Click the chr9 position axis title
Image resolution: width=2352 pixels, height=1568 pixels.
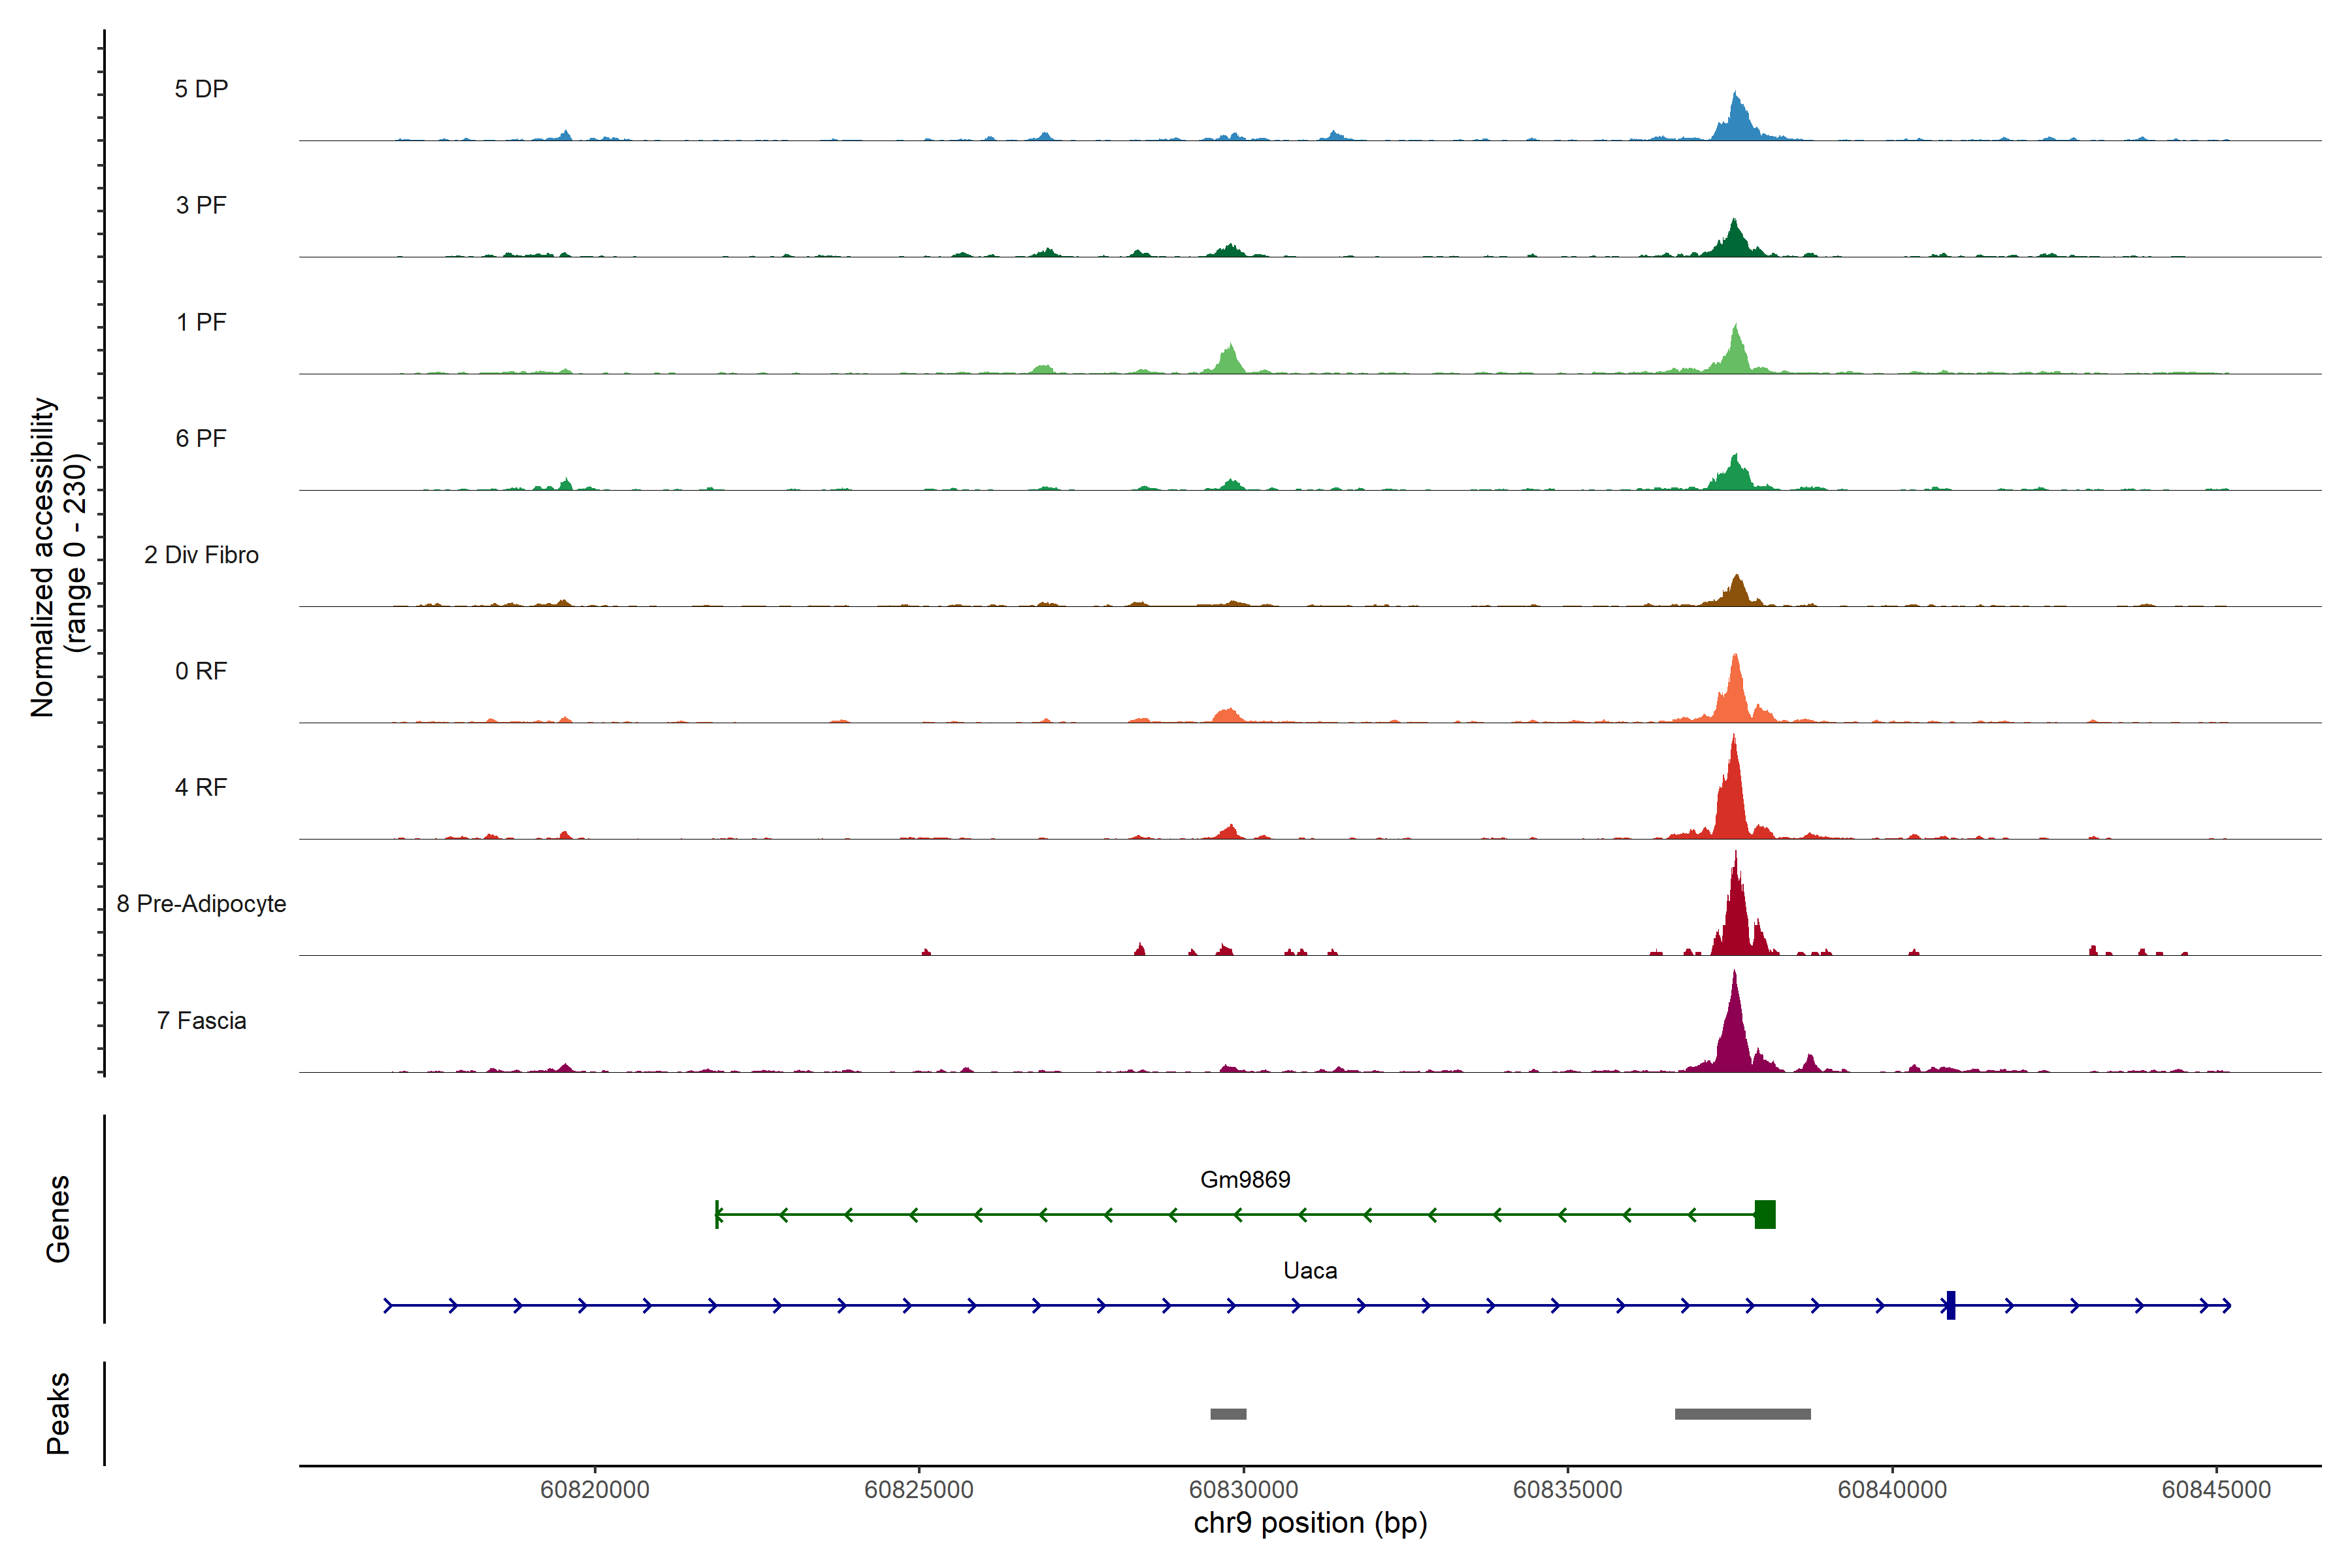(1310, 1523)
